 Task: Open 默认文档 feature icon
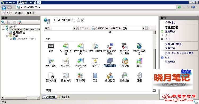pyautogui.click(x=51, y=75)
